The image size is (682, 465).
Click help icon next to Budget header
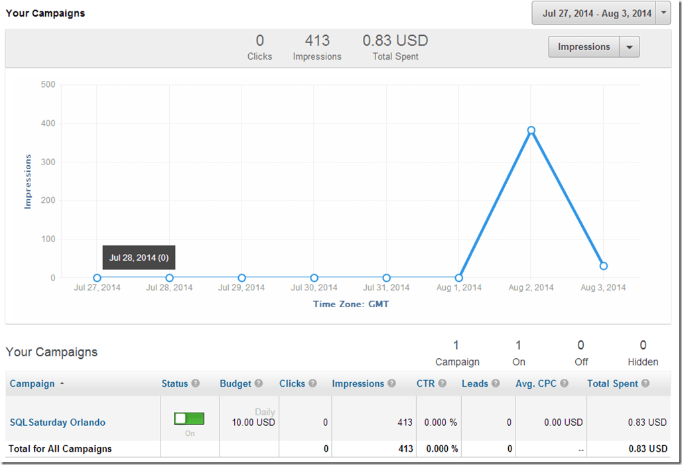tap(259, 384)
